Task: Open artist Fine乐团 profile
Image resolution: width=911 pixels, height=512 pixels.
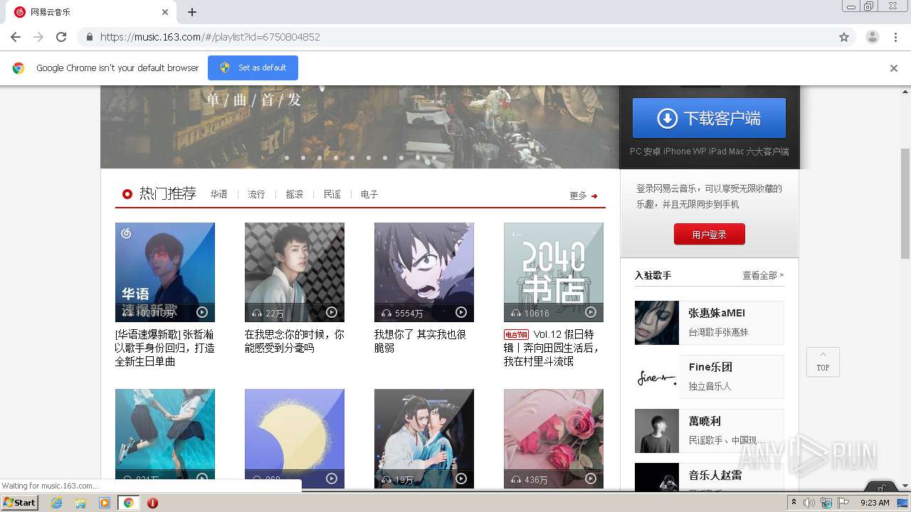Action: click(x=710, y=367)
